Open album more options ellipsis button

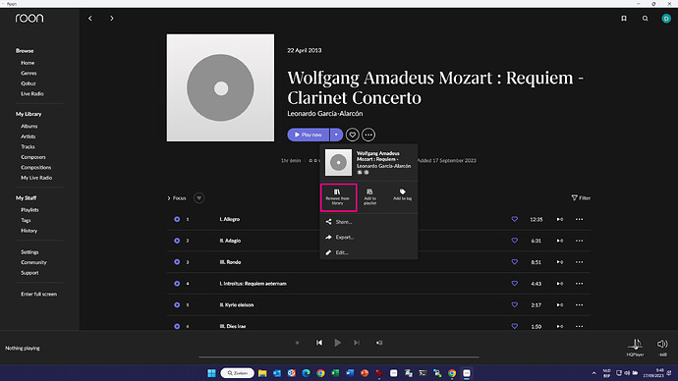pyautogui.click(x=368, y=135)
